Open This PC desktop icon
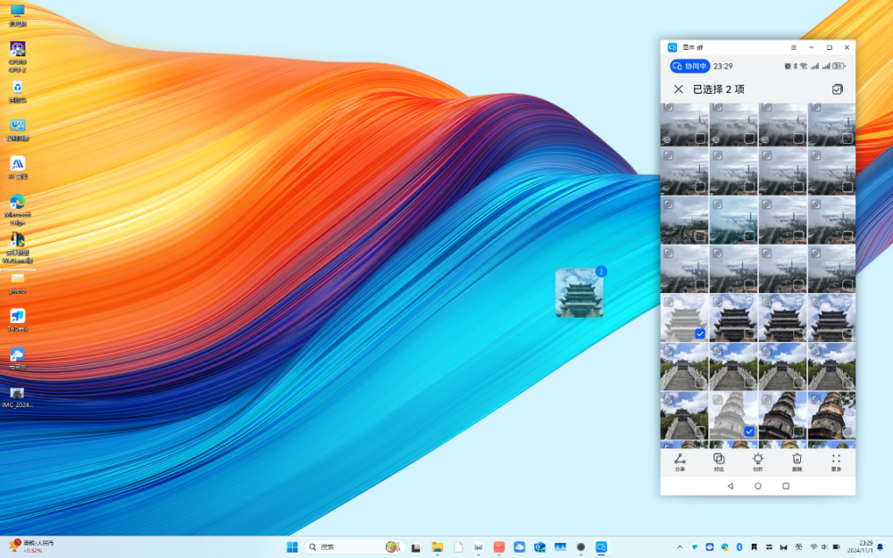Screen dimensions: 893x558 click(x=18, y=15)
